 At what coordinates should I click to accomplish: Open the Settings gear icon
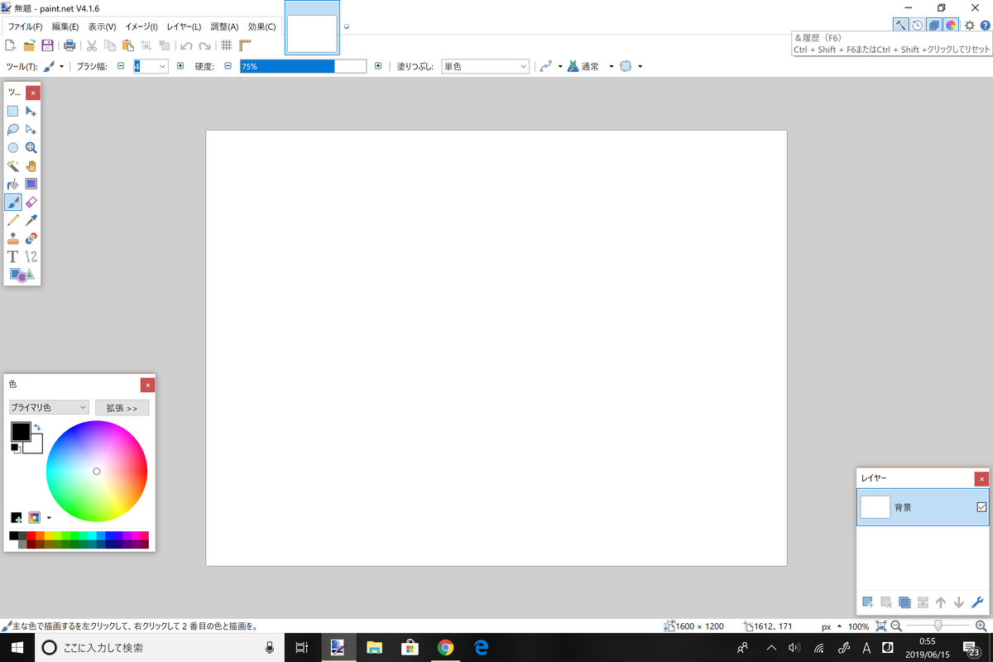pyautogui.click(x=970, y=25)
